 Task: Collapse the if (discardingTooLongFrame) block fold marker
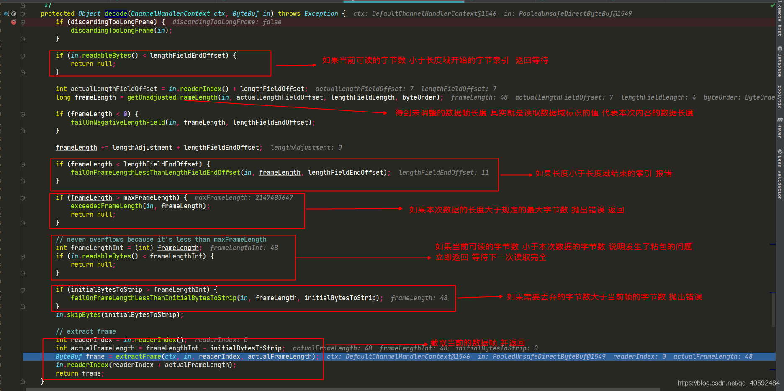pos(23,22)
